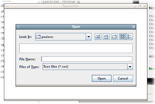Screen dimensions: 155x104
Task: Go up one folder level icon
Action: pos(98,37)
